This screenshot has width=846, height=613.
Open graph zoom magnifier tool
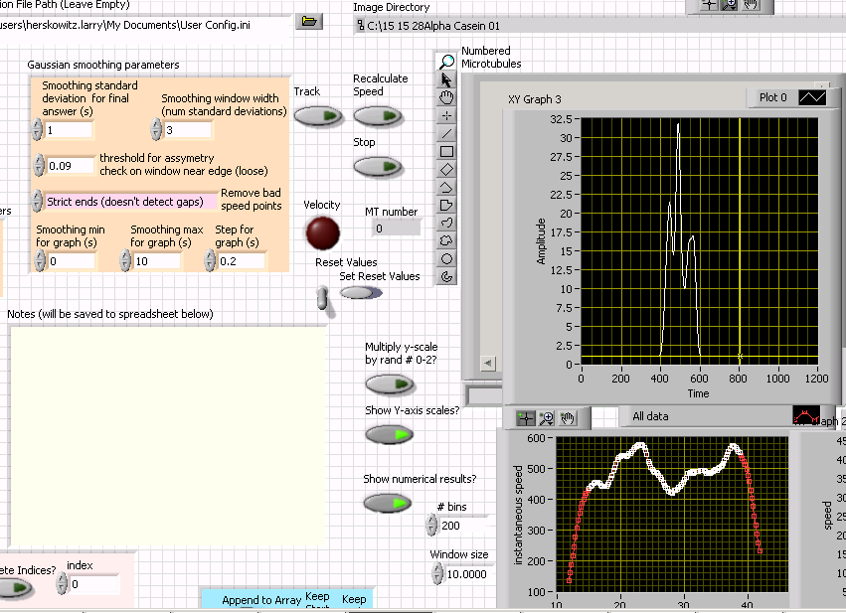click(546, 417)
